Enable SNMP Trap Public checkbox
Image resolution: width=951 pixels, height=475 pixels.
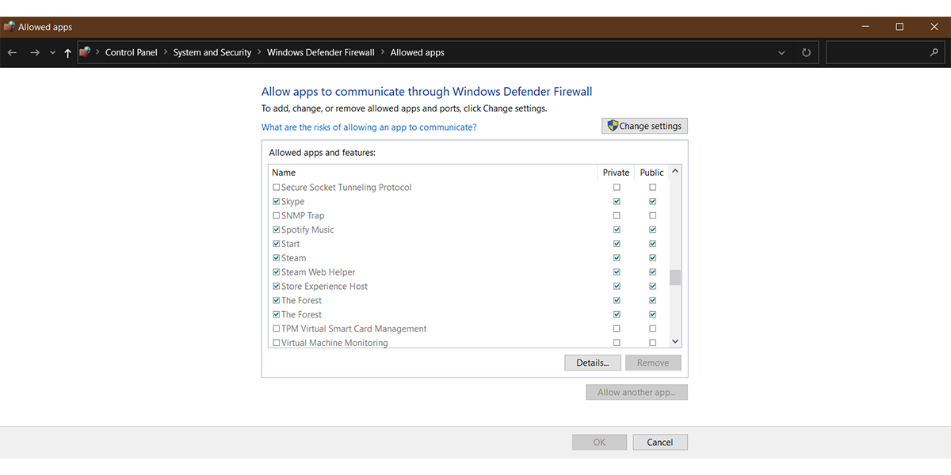652,216
